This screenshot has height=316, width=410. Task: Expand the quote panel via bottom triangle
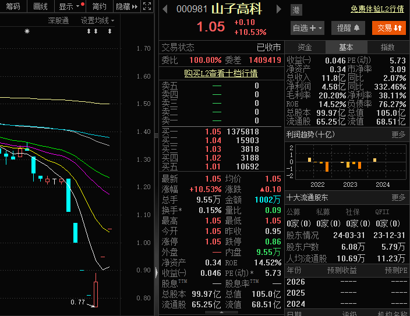pyautogui.click(x=221, y=312)
